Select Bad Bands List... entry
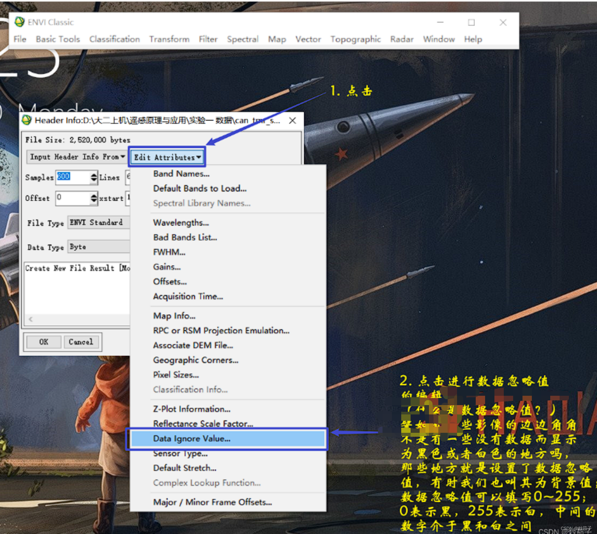The width and height of the screenshot is (597, 534). click(x=185, y=237)
